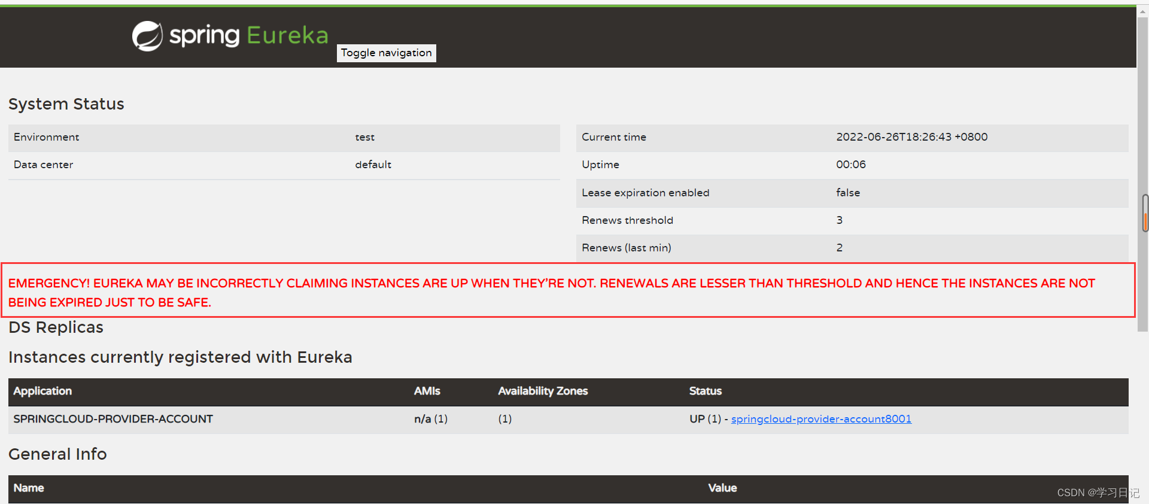Select the System Status heading
Screen dimensions: 1149x504
click(x=66, y=104)
